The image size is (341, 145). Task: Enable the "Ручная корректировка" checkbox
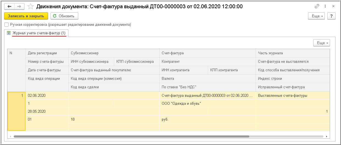point(7,25)
